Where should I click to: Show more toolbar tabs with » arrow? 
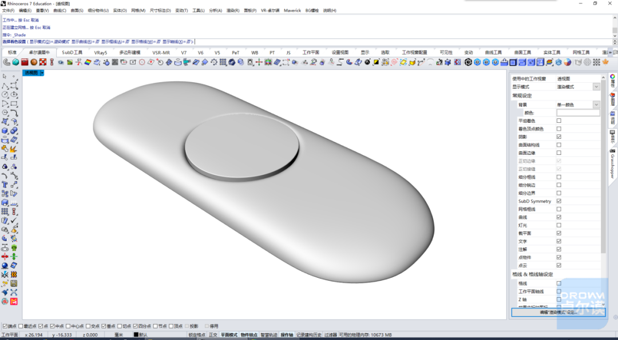click(x=610, y=53)
